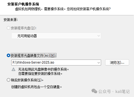Expand the ISO path dropdown arrow
Screen dimensions: 134x97
coord(99,63)
